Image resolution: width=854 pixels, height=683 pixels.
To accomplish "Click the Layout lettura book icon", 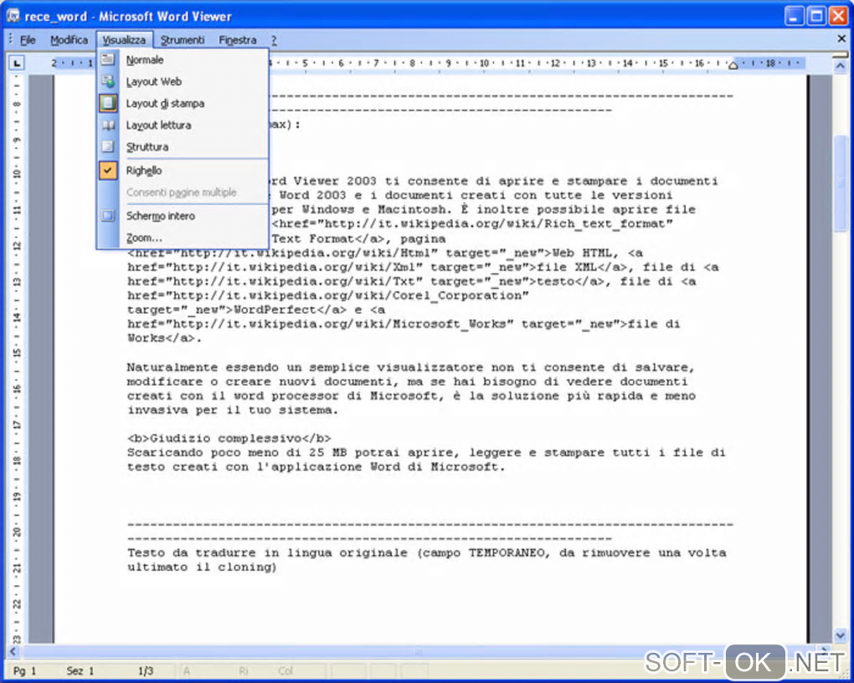I will pos(108,125).
